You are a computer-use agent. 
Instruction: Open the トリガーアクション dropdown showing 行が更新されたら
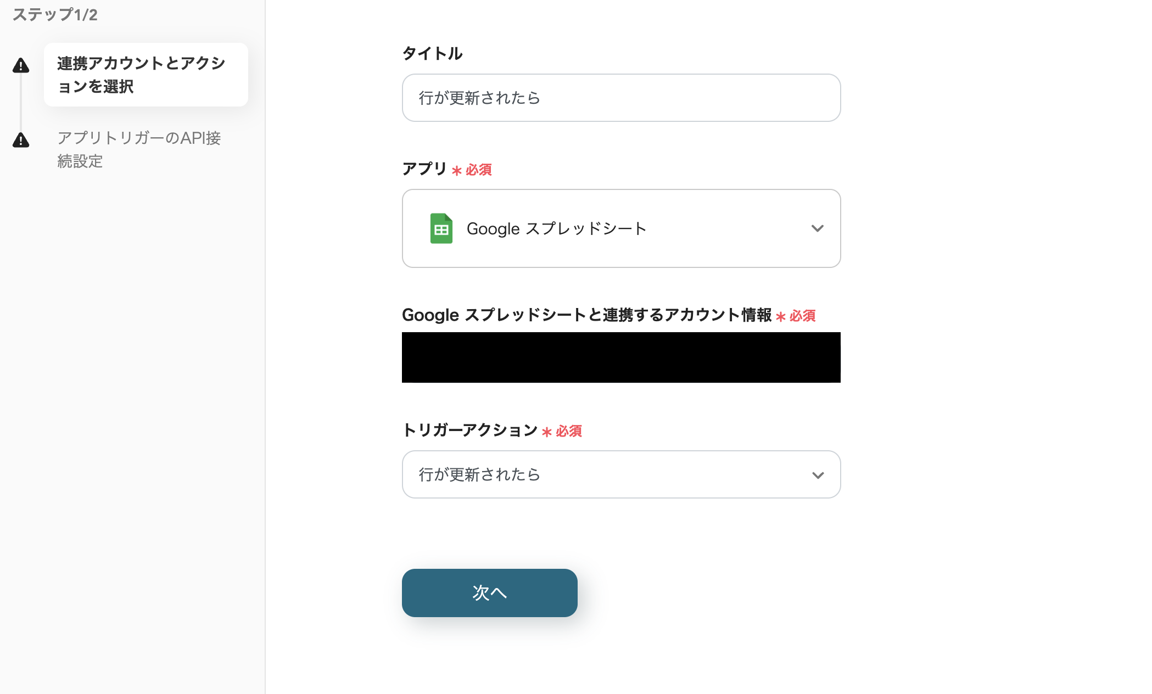point(620,474)
